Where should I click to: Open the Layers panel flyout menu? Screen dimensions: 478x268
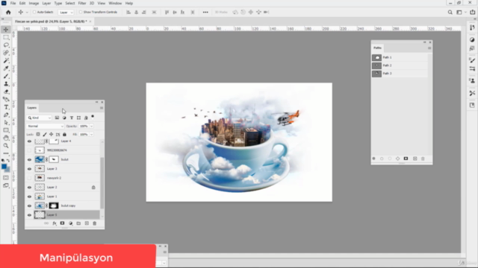pyautogui.click(x=102, y=108)
